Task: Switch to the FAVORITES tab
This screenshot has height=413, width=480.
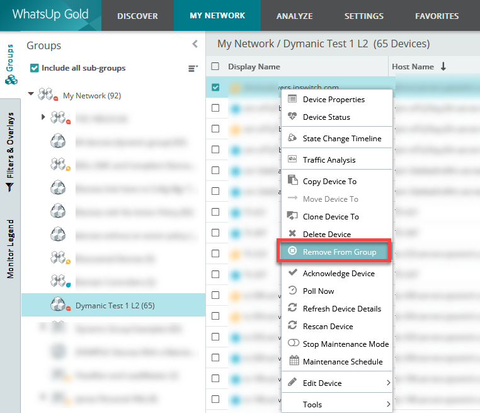Action: pyautogui.click(x=437, y=16)
